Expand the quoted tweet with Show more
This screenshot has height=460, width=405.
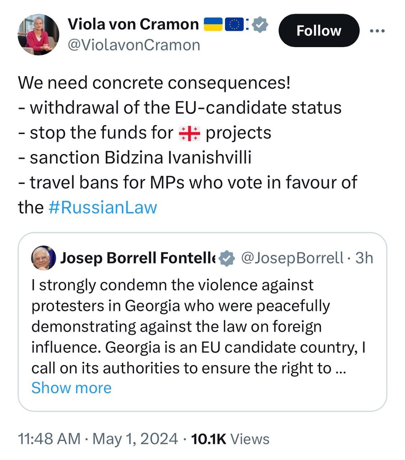point(72,388)
